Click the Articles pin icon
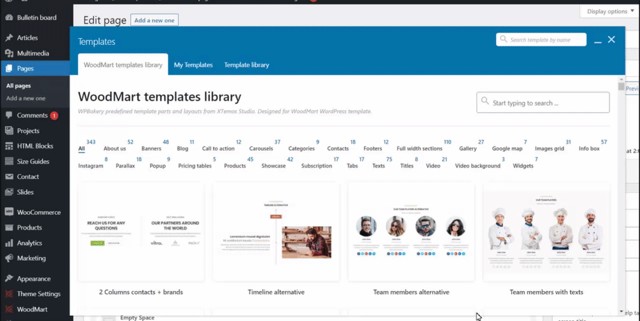Screen dimensions: 640x321 coord(9,38)
